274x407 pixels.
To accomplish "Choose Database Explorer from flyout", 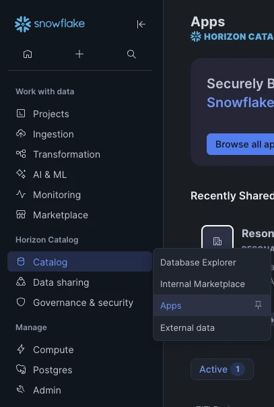I will tap(212, 262).
